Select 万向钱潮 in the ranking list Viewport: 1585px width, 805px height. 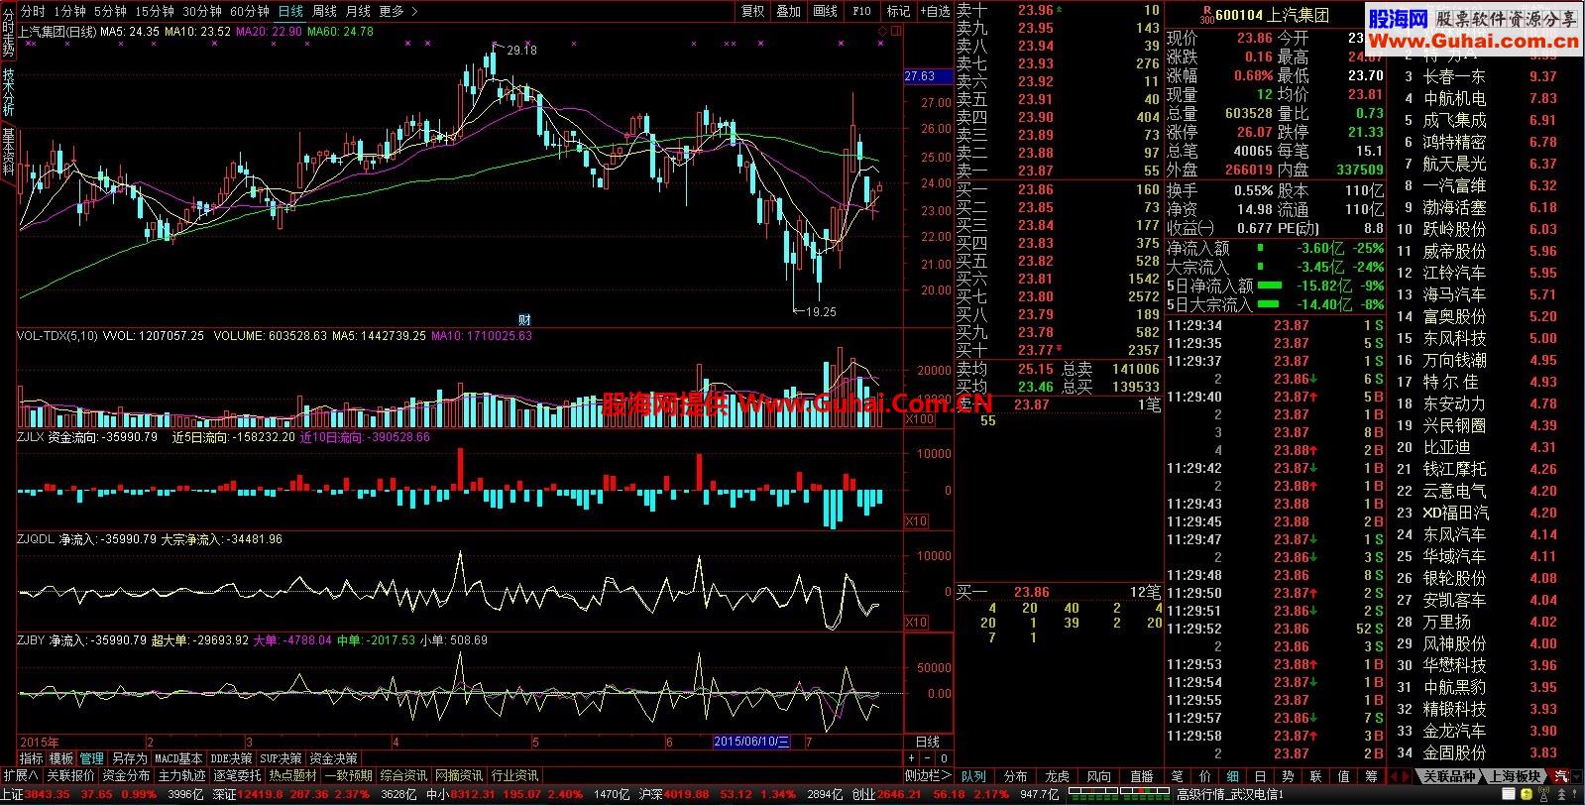[1454, 360]
